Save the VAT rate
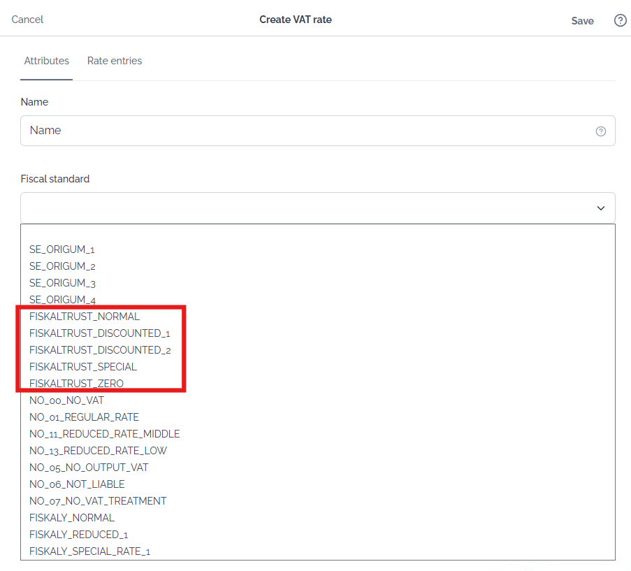Viewport: 631px width, 571px height. click(582, 21)
